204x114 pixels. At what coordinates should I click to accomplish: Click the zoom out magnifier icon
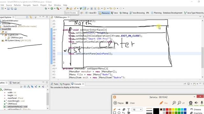pyautogui.click(x=179, y=103)
